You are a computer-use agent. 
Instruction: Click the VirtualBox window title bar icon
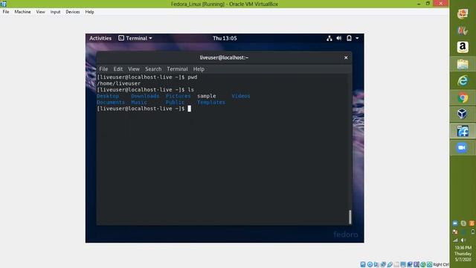[3, 4]
